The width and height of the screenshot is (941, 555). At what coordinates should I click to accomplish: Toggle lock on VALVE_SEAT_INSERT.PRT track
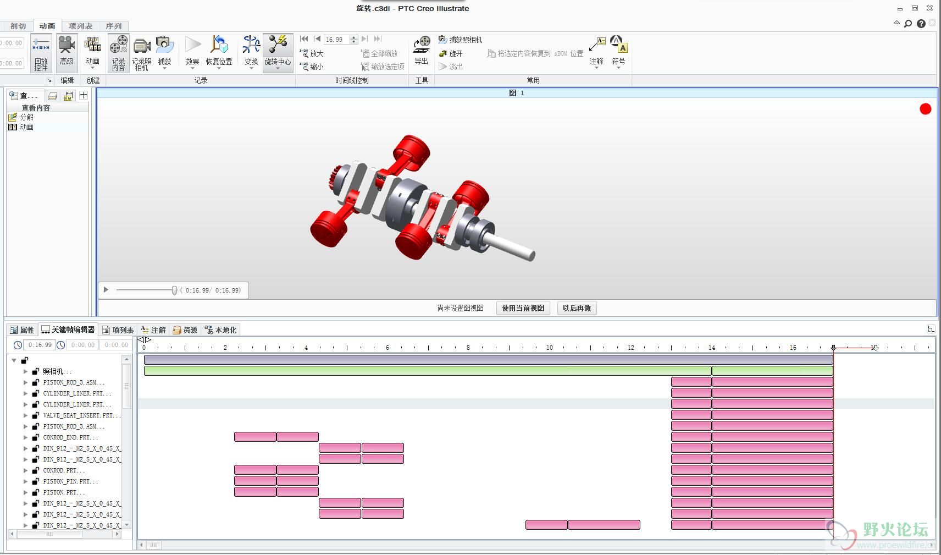36,415
